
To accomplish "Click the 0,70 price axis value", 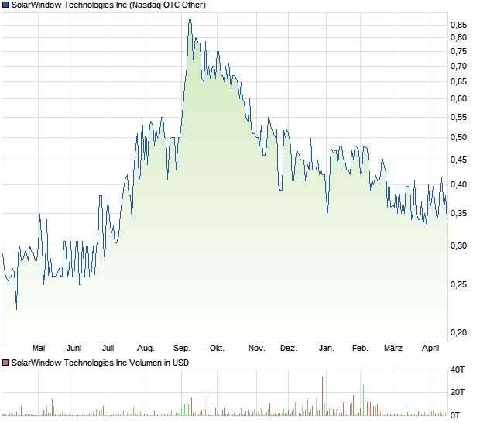I will 458,66.
